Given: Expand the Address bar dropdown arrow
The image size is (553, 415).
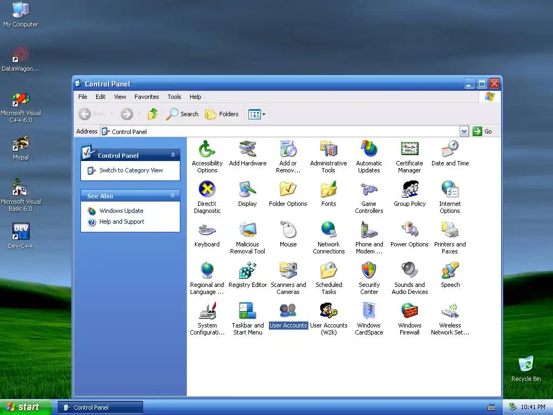Looking at the screenshot, I should 464,131.
